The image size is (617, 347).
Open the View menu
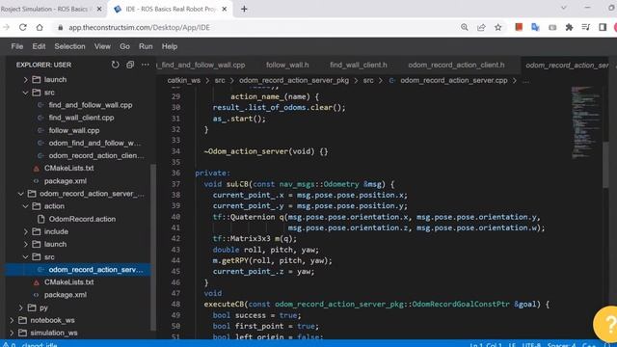(102, 46)
